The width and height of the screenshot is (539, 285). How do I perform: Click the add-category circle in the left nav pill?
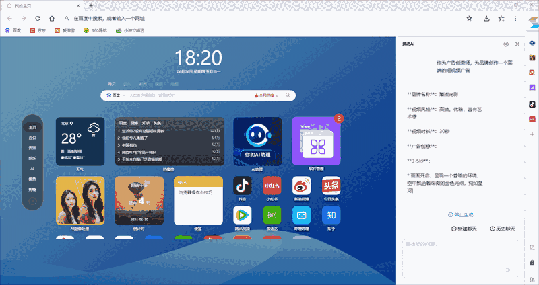click(x=32, y=202)
